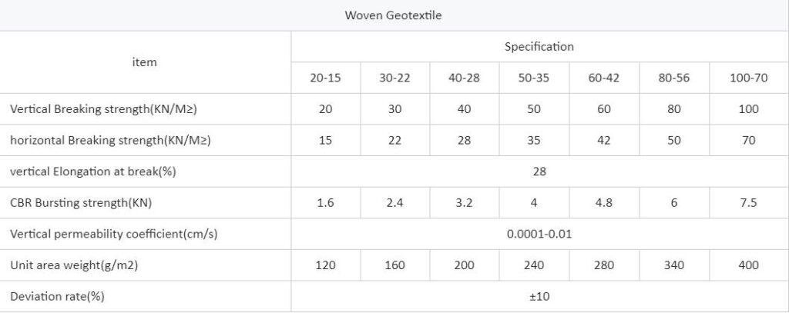Select the 60-42 column header
Viewport: 789px width, 313px height.
[603, 78]
